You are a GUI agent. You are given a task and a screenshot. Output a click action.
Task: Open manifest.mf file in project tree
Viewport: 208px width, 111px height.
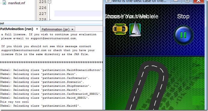point(17,3)
